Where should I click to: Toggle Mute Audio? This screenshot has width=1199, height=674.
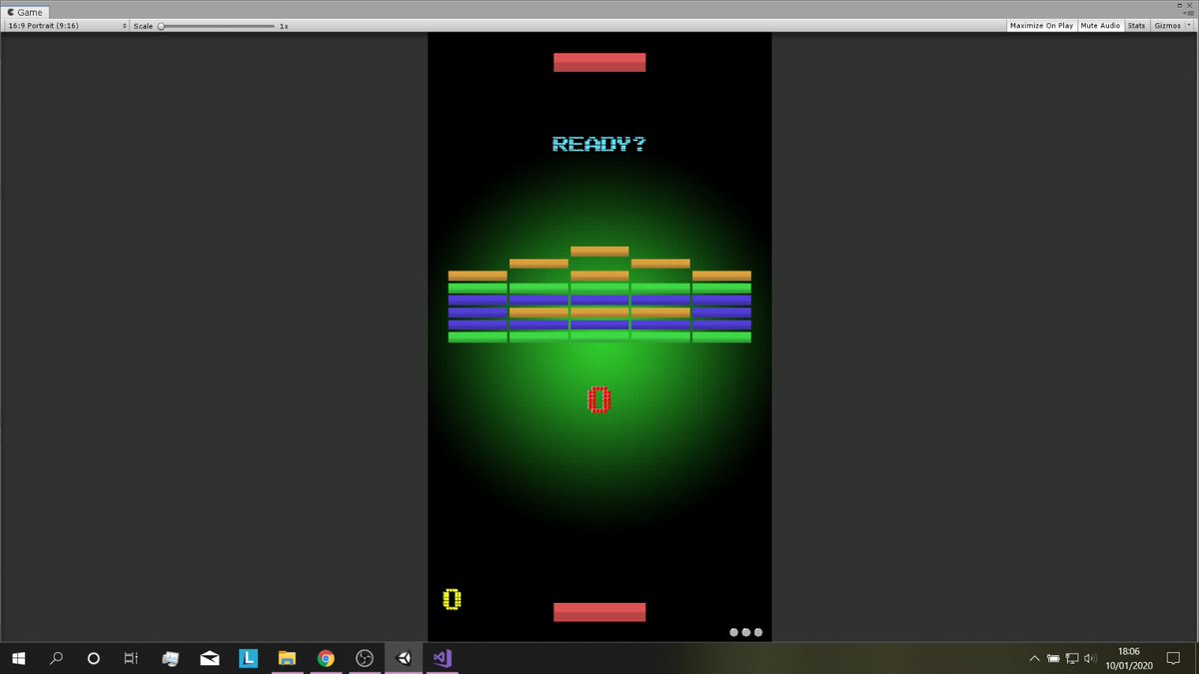1100,25
